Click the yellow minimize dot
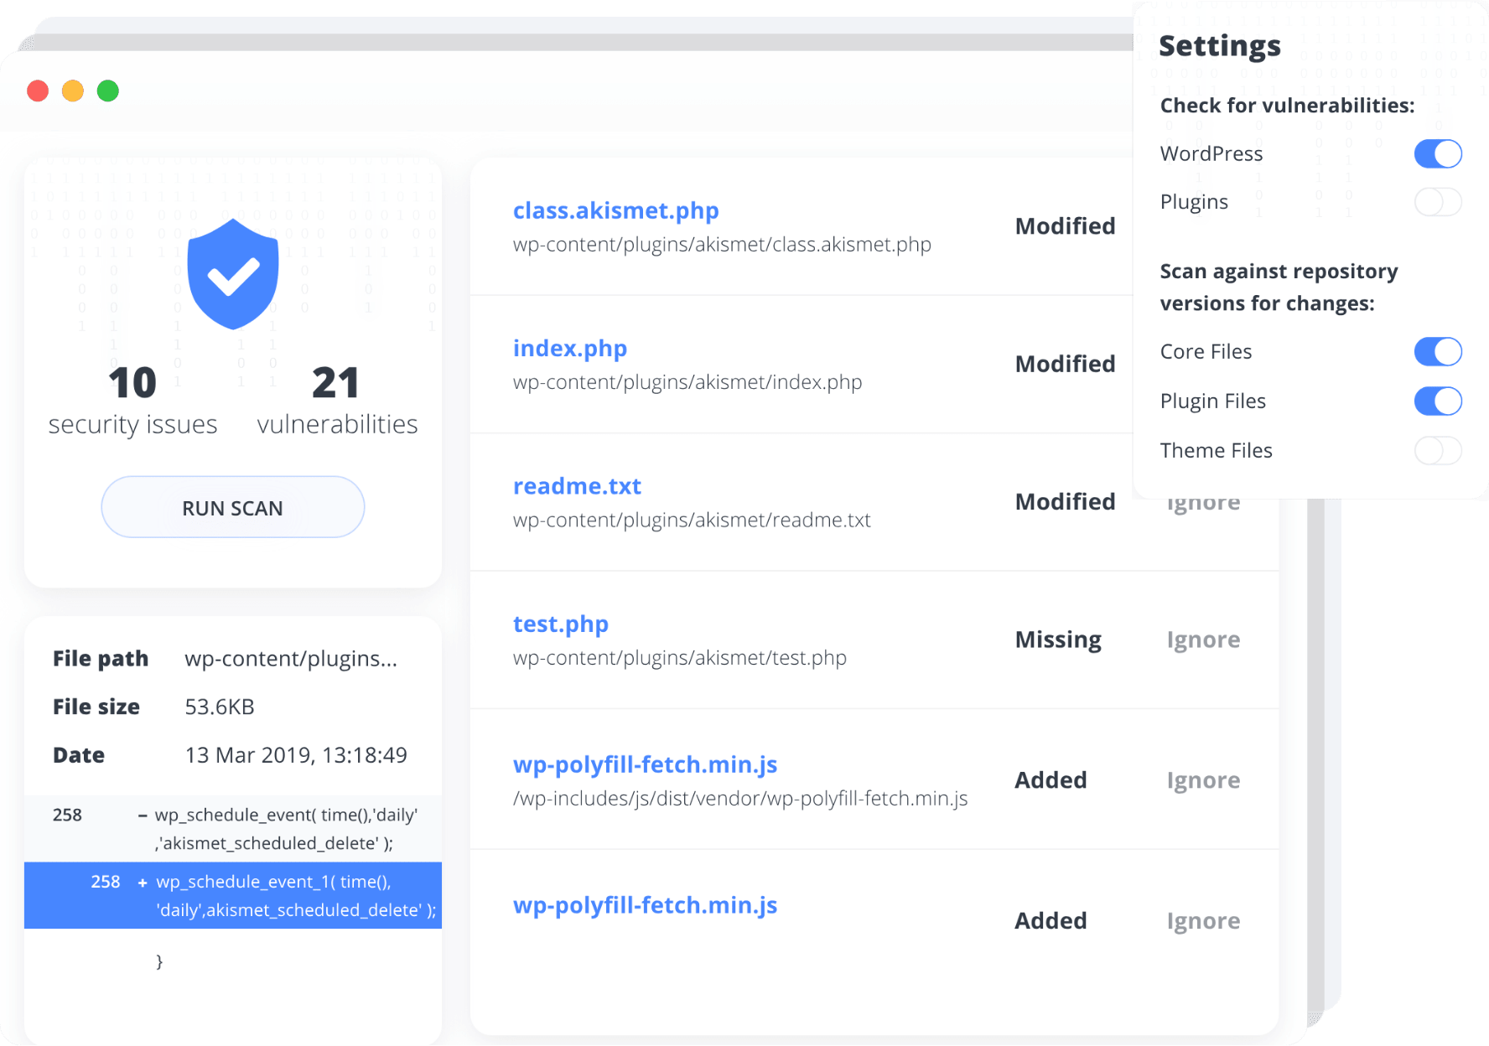 73,91
